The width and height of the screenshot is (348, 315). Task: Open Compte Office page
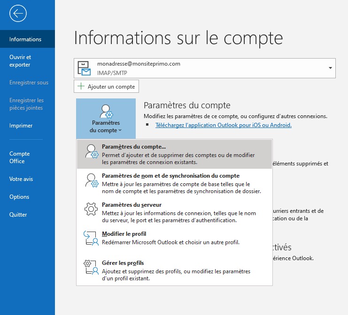[x=20, y=157]
